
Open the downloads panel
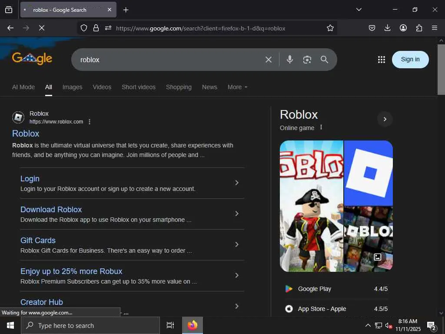[387, 28]
